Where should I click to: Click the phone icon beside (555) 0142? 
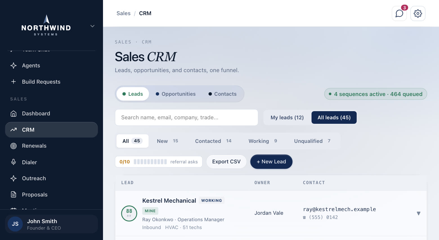coord(304,218)
